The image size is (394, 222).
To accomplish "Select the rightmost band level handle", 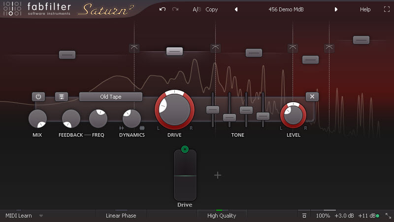I will (x=361, y=40).
